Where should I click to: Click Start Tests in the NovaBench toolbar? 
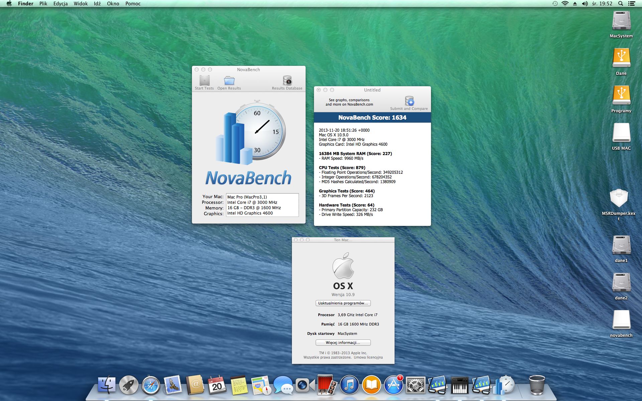click(x=204, y=83)
